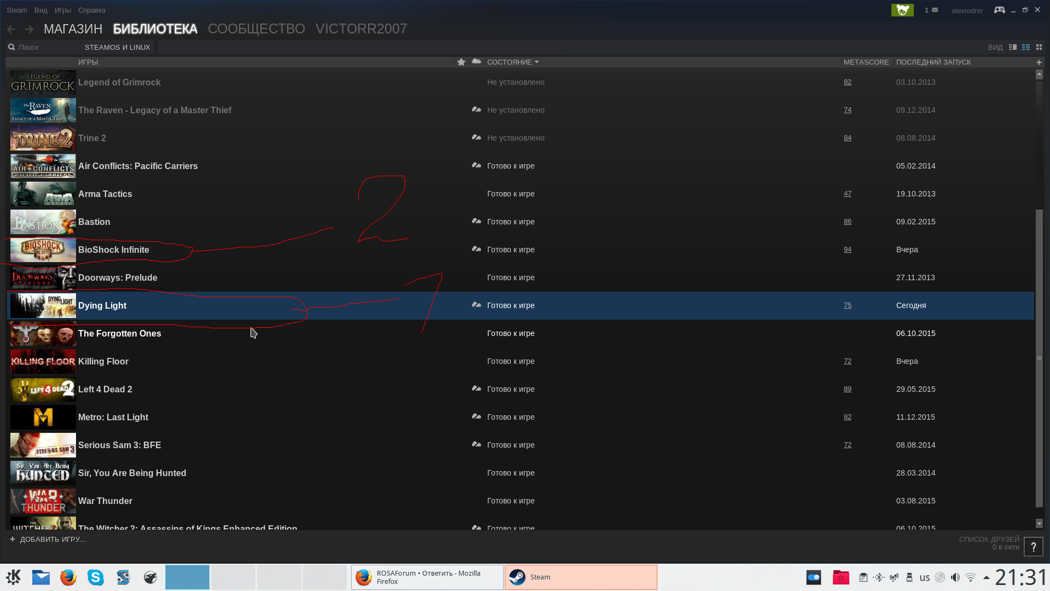Open the inbox envelope notification
Image resolution: width=1050 pixels, height=591 pixels.
click(935, 10)
